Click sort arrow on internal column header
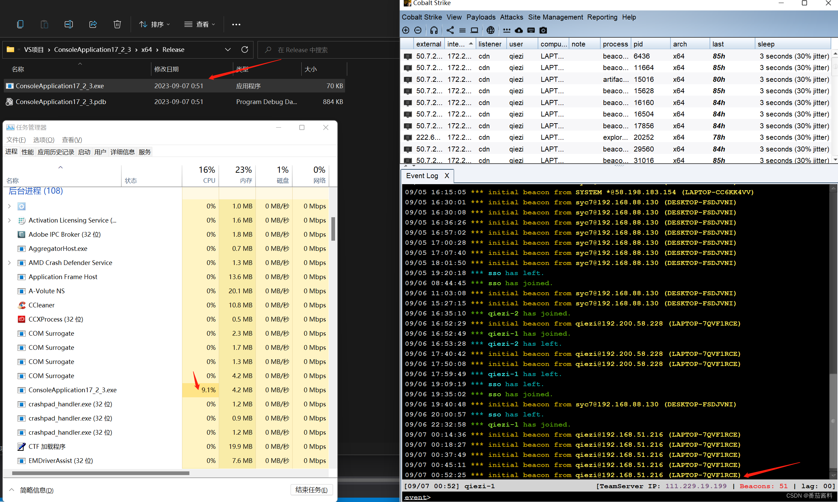This screenshot has height=502, width=838. click(471, 44)
